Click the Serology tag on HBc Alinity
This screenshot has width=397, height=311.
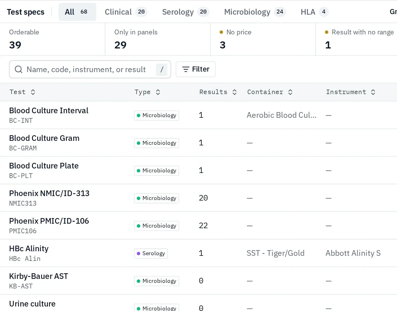[x=151, y=253]
